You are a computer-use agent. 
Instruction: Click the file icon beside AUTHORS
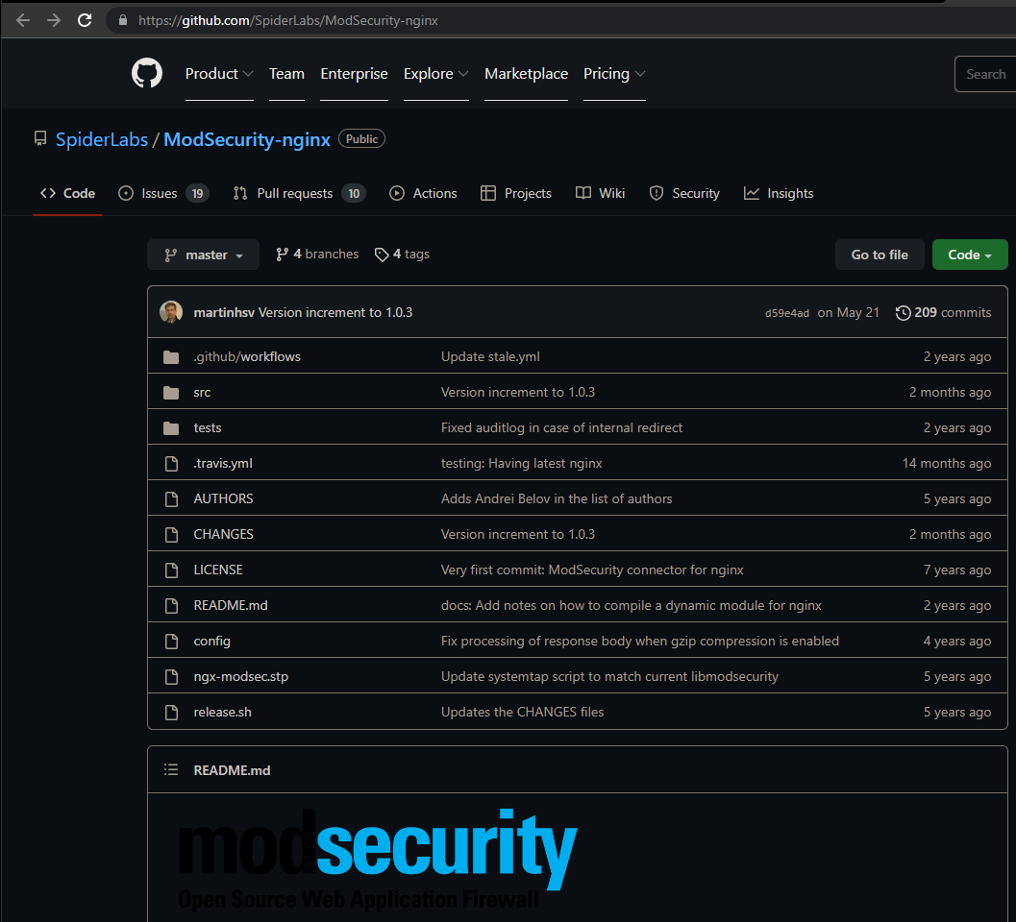pyautogui.click(x=171, y=499)
